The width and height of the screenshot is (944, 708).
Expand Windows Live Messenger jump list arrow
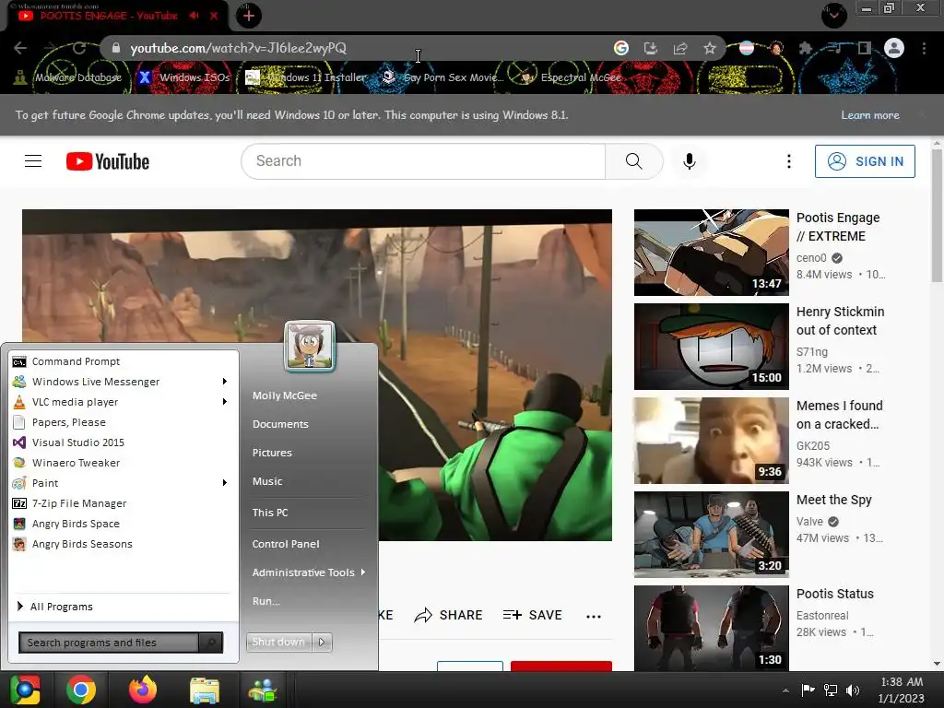click(x=225, y=382)
